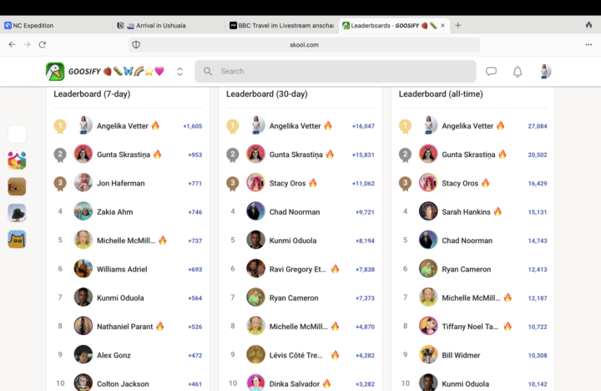601x391 pixels.
Task: Switch to the Arrival in Ushuaia tab
Action: (x=169, y=25)
